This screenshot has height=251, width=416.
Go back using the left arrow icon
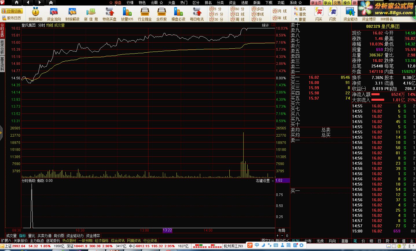coord(28,3)
